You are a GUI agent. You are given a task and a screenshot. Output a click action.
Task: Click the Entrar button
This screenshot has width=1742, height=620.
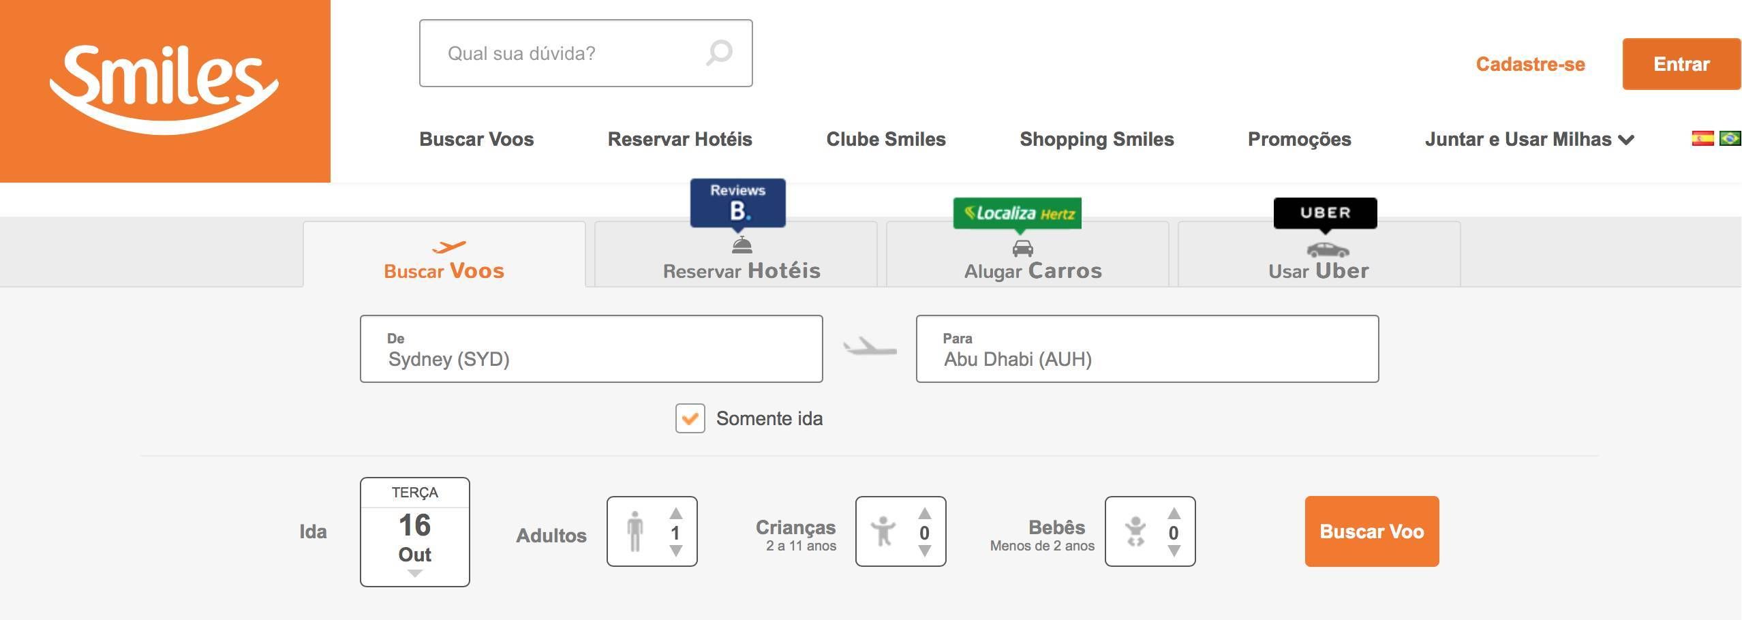1681,64
